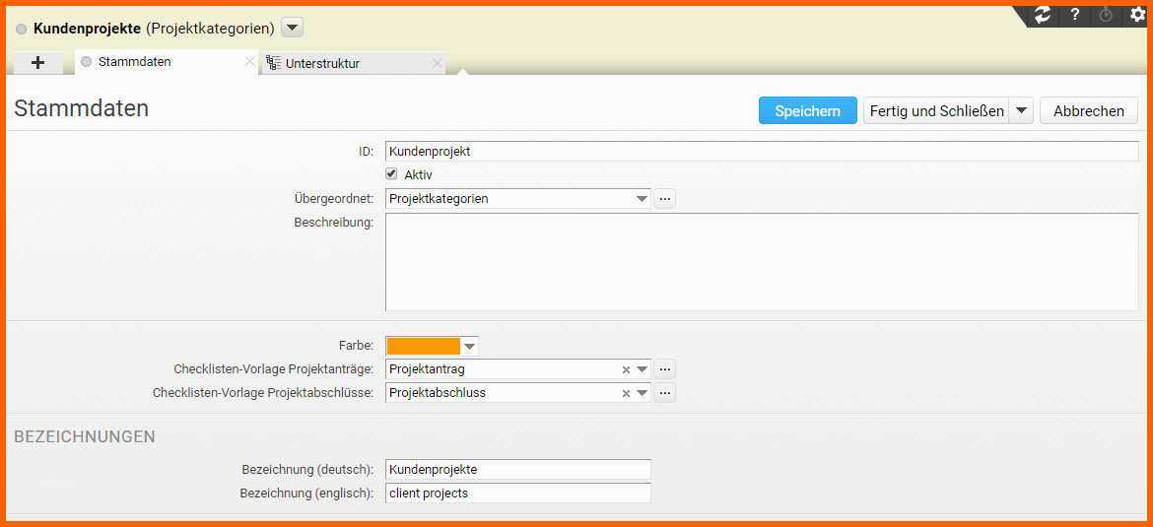Click the ellipsis button next to Übergeordnet
Viewport: 1153px width, 527px height.
665,199
